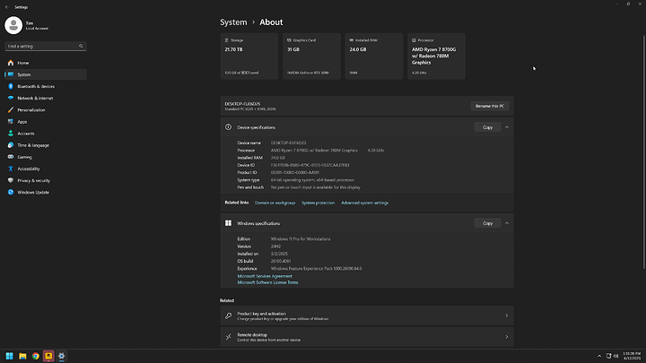The width and height of the screenshot is (646, 363).
Task: Click the Privacy & security shield icon
Action: pos(11,180)
